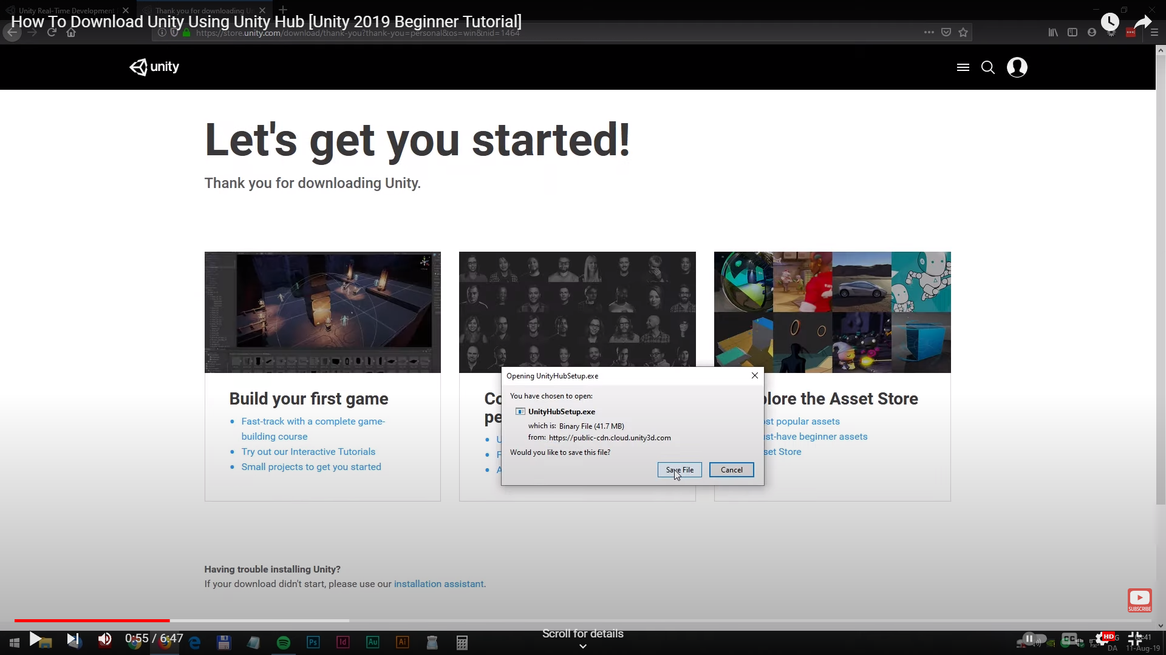Click the Firefox home button
This screenshot has width=1166, height=655.
coord(71,33)
